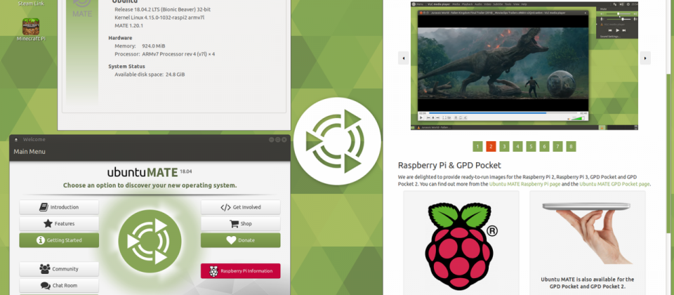Click the 'Memory: 924.0 MiB' text
This screenshot has height=295, width=674.
coord(140,46)
